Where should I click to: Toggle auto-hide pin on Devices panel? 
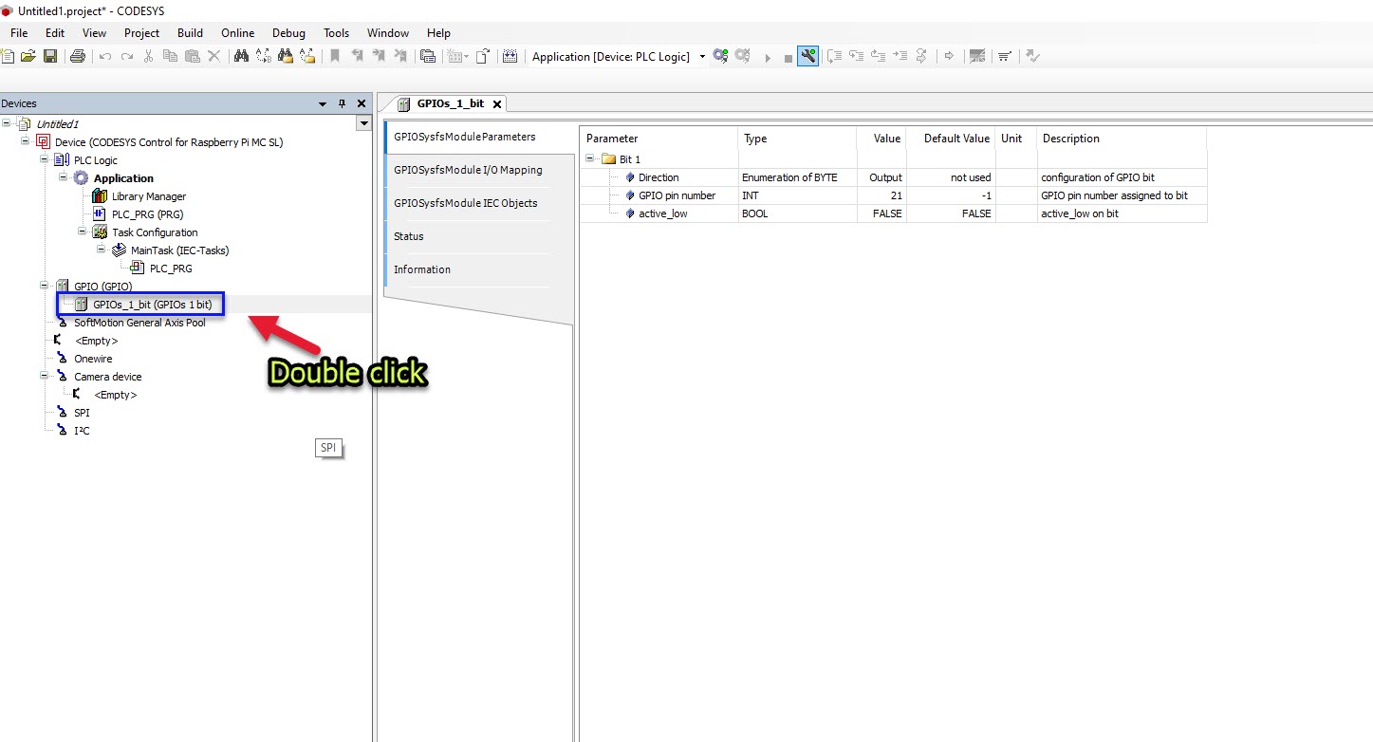[343, 103]
